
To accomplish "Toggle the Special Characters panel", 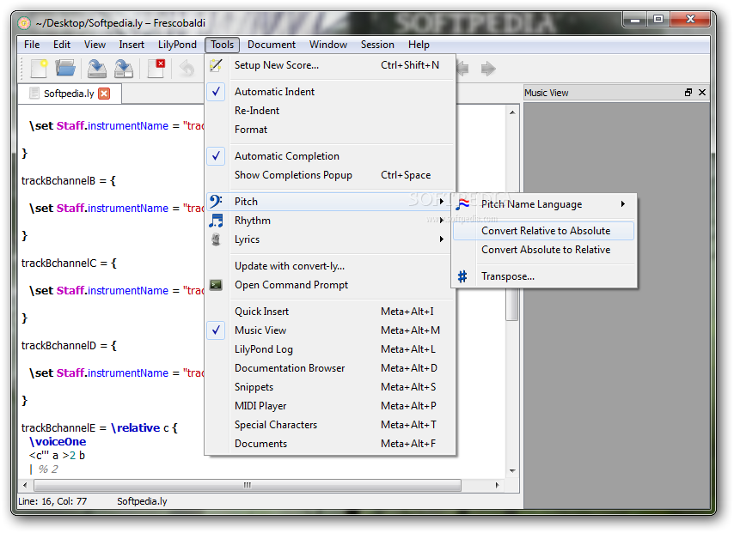I will point(331,425).
